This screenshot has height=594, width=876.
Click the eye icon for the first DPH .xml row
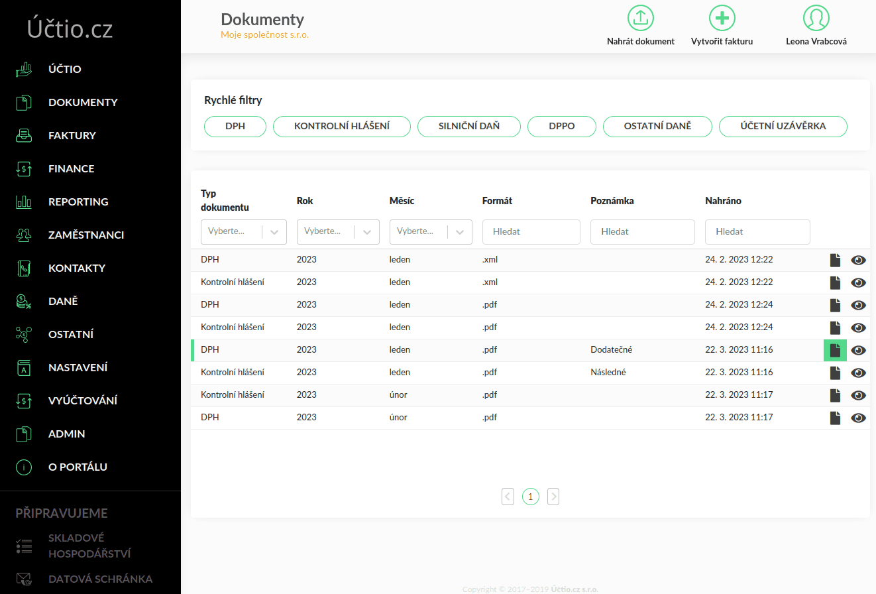tap(858, 261)
